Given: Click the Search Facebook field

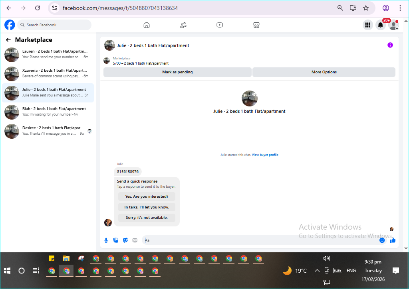Looking at the screenshot, I should 54,25.
